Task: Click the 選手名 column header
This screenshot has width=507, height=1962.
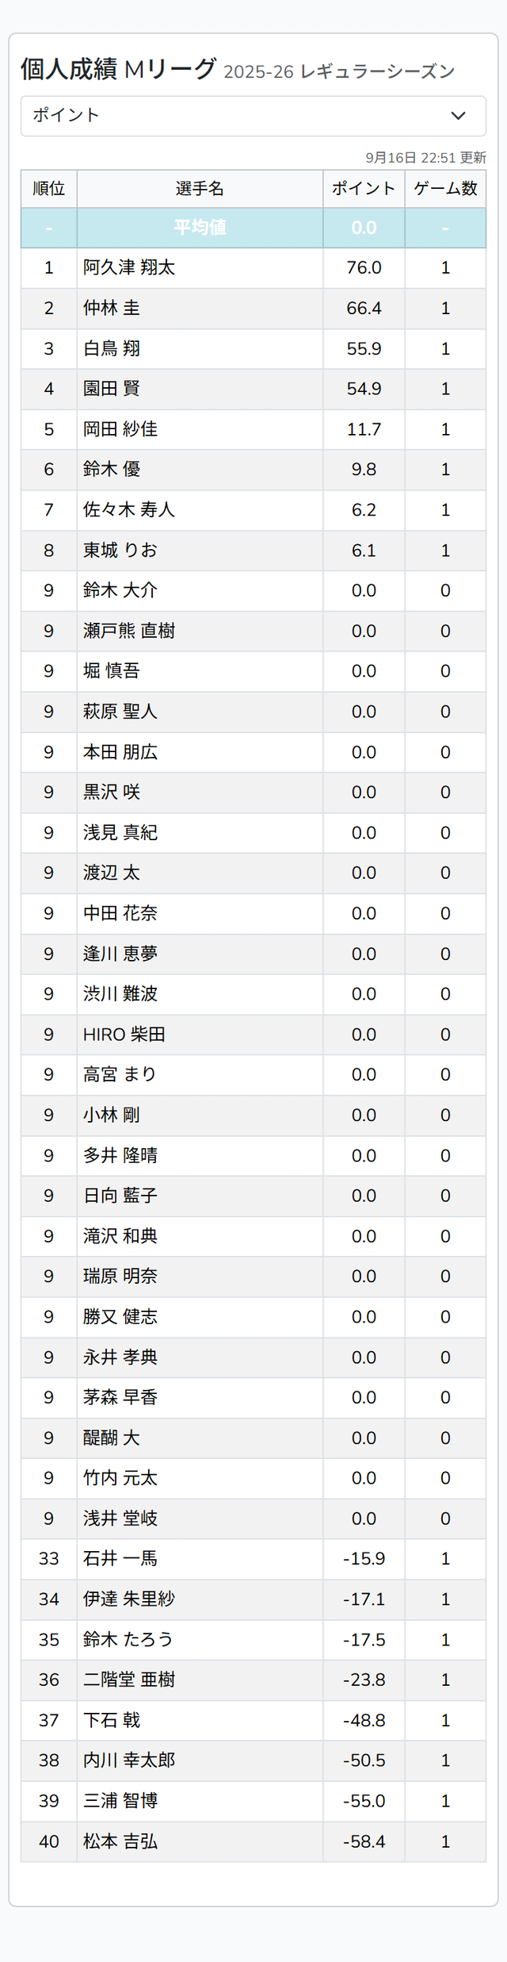Action: click(200, 189)
